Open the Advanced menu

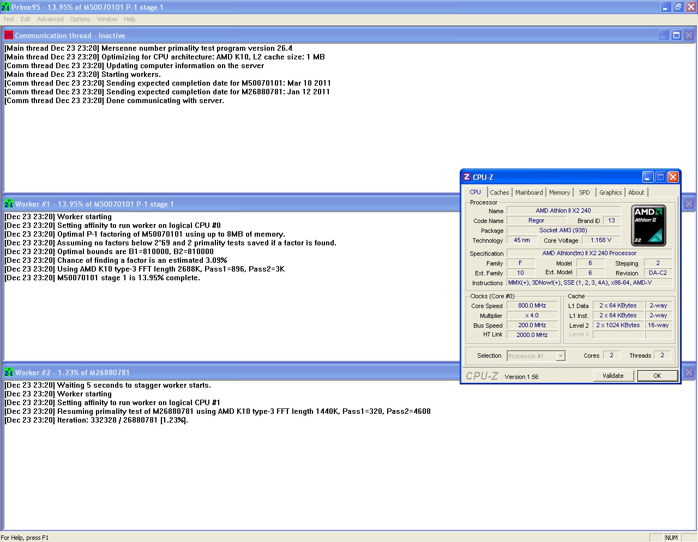(50, 19)
